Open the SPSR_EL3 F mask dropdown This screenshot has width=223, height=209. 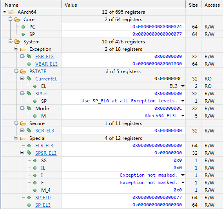coord(183,182)
